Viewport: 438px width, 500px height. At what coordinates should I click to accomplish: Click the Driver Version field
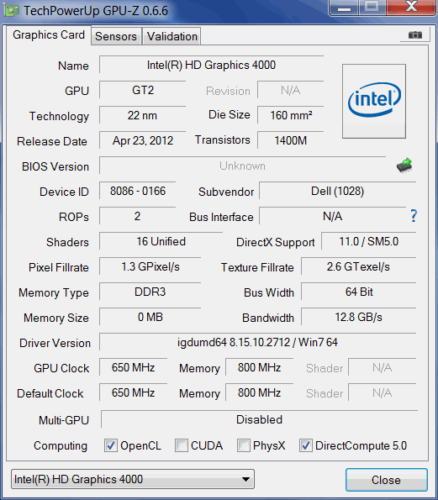tap(257, 342)
